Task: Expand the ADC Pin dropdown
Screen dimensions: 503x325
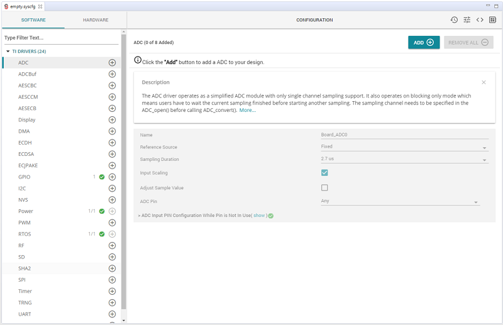Action: pyautogui.click(x=400, y=201)
